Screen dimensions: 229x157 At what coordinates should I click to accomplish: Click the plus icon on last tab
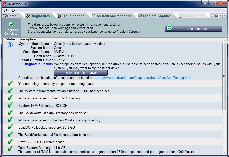click(x=212, y=16)
